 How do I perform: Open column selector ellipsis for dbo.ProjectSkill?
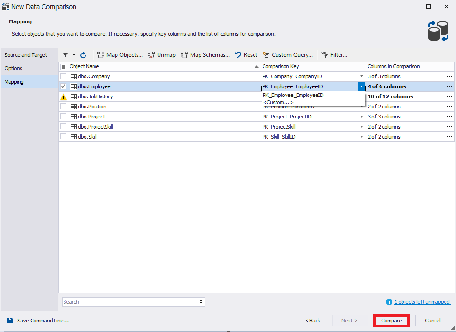click(450, 127)
